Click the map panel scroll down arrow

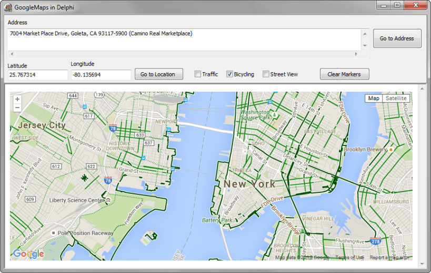(422, 264)
